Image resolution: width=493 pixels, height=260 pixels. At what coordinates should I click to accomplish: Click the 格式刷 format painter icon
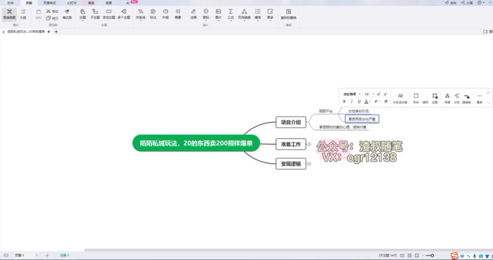(67, 13)
